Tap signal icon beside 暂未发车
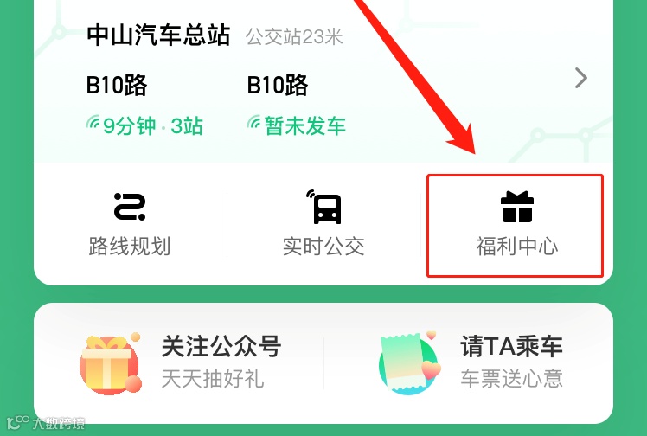Image resolution: width=647 pixels, height=436 pixels. [253, 122]
